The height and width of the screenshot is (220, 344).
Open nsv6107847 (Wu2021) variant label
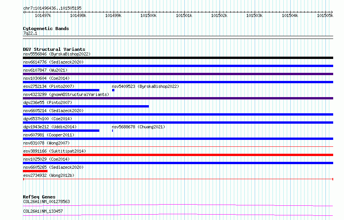pyautogui.click(x=45, y=70)
